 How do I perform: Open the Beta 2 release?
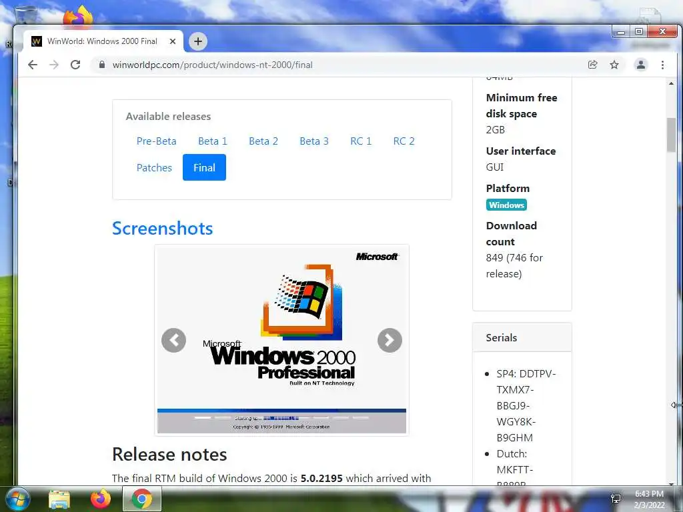(x=263, y=141)
